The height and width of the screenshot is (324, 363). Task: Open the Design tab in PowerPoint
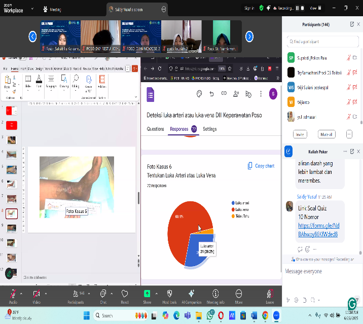coord(39,68)
